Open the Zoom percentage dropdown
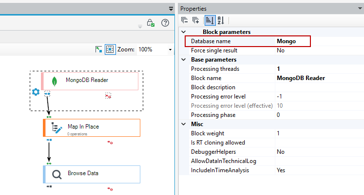 pos(170,49)
